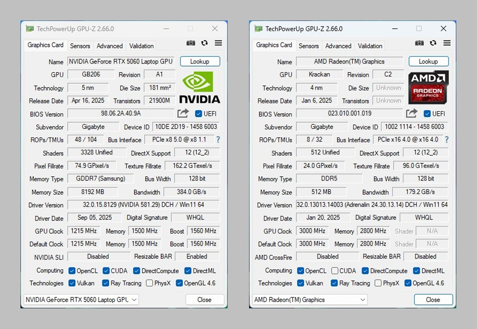
Task: Click Pixel Fillrate value 24.0 GPixel/s
Action: pyautogui.click(x=320, y=166)
